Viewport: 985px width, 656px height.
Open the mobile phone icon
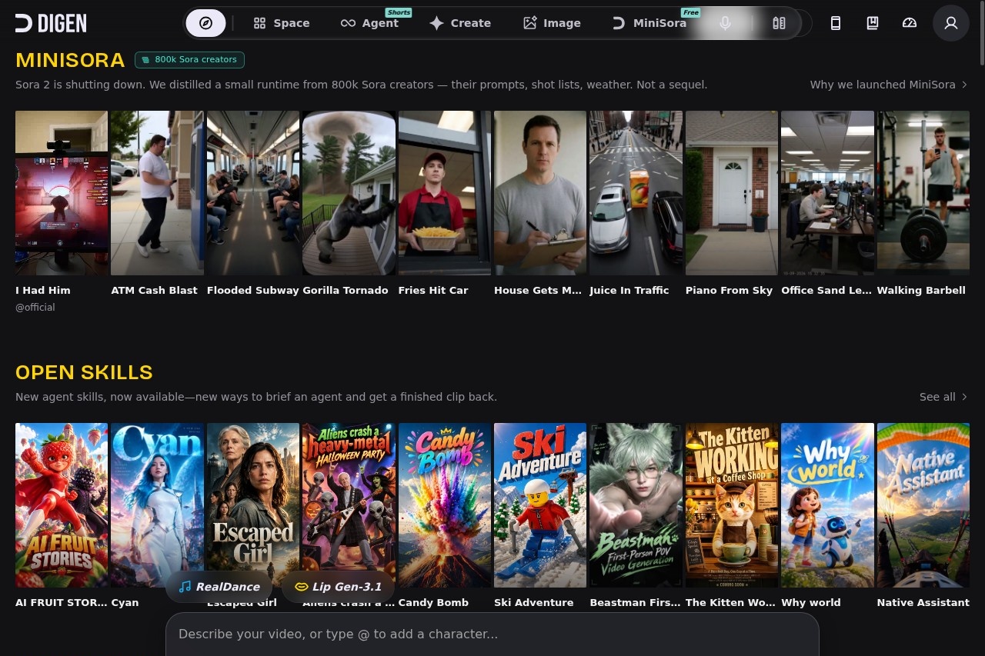pyautogui.click(x=836, y=23)
